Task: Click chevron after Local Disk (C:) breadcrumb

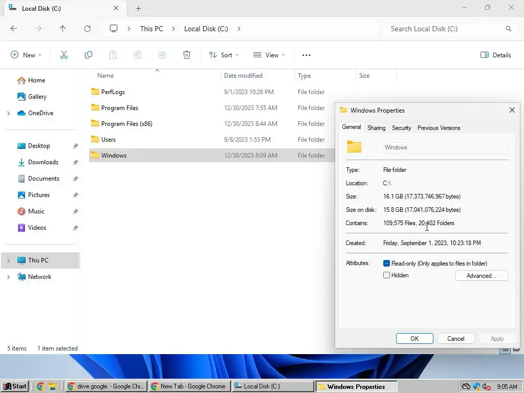Action: pos(239,29)
